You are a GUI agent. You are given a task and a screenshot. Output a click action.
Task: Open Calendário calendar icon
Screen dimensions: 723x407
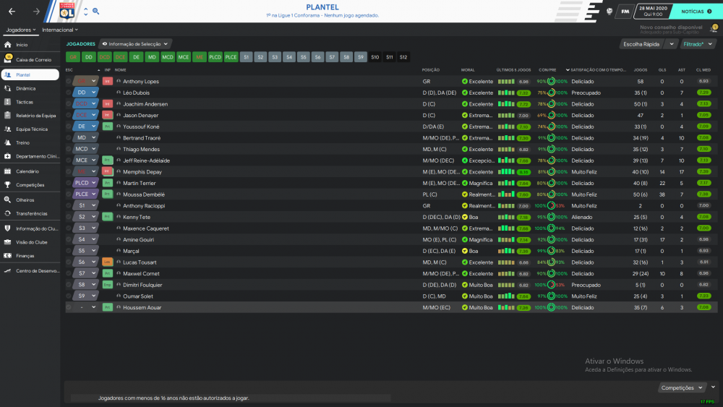(x=7, y=171)
